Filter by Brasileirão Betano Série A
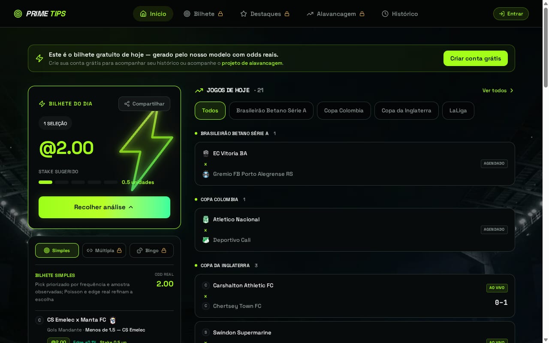549x343 pixels. [x=271, y=111]
